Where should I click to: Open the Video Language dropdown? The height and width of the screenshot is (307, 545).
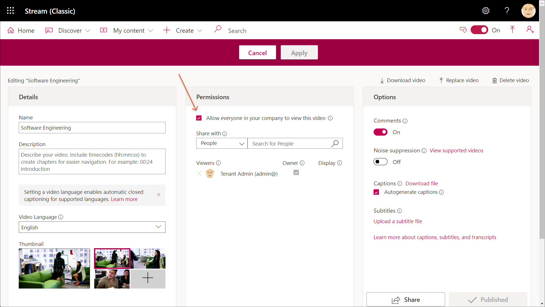pos(92,227)
